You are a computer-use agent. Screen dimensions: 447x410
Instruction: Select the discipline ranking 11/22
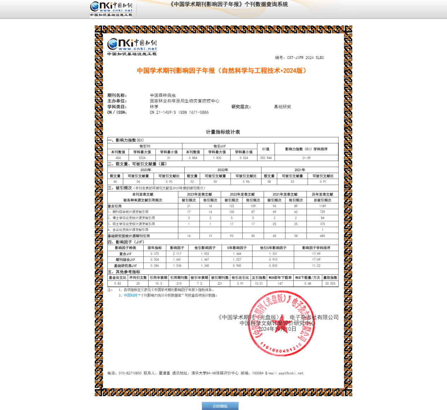tap(316, 266)
